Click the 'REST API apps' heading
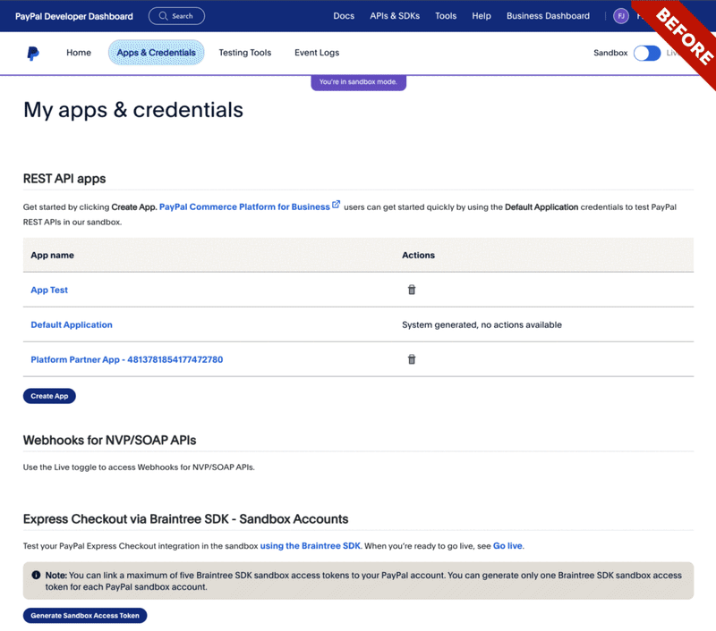This screenshot has height=631, width=716. point(64,179)
